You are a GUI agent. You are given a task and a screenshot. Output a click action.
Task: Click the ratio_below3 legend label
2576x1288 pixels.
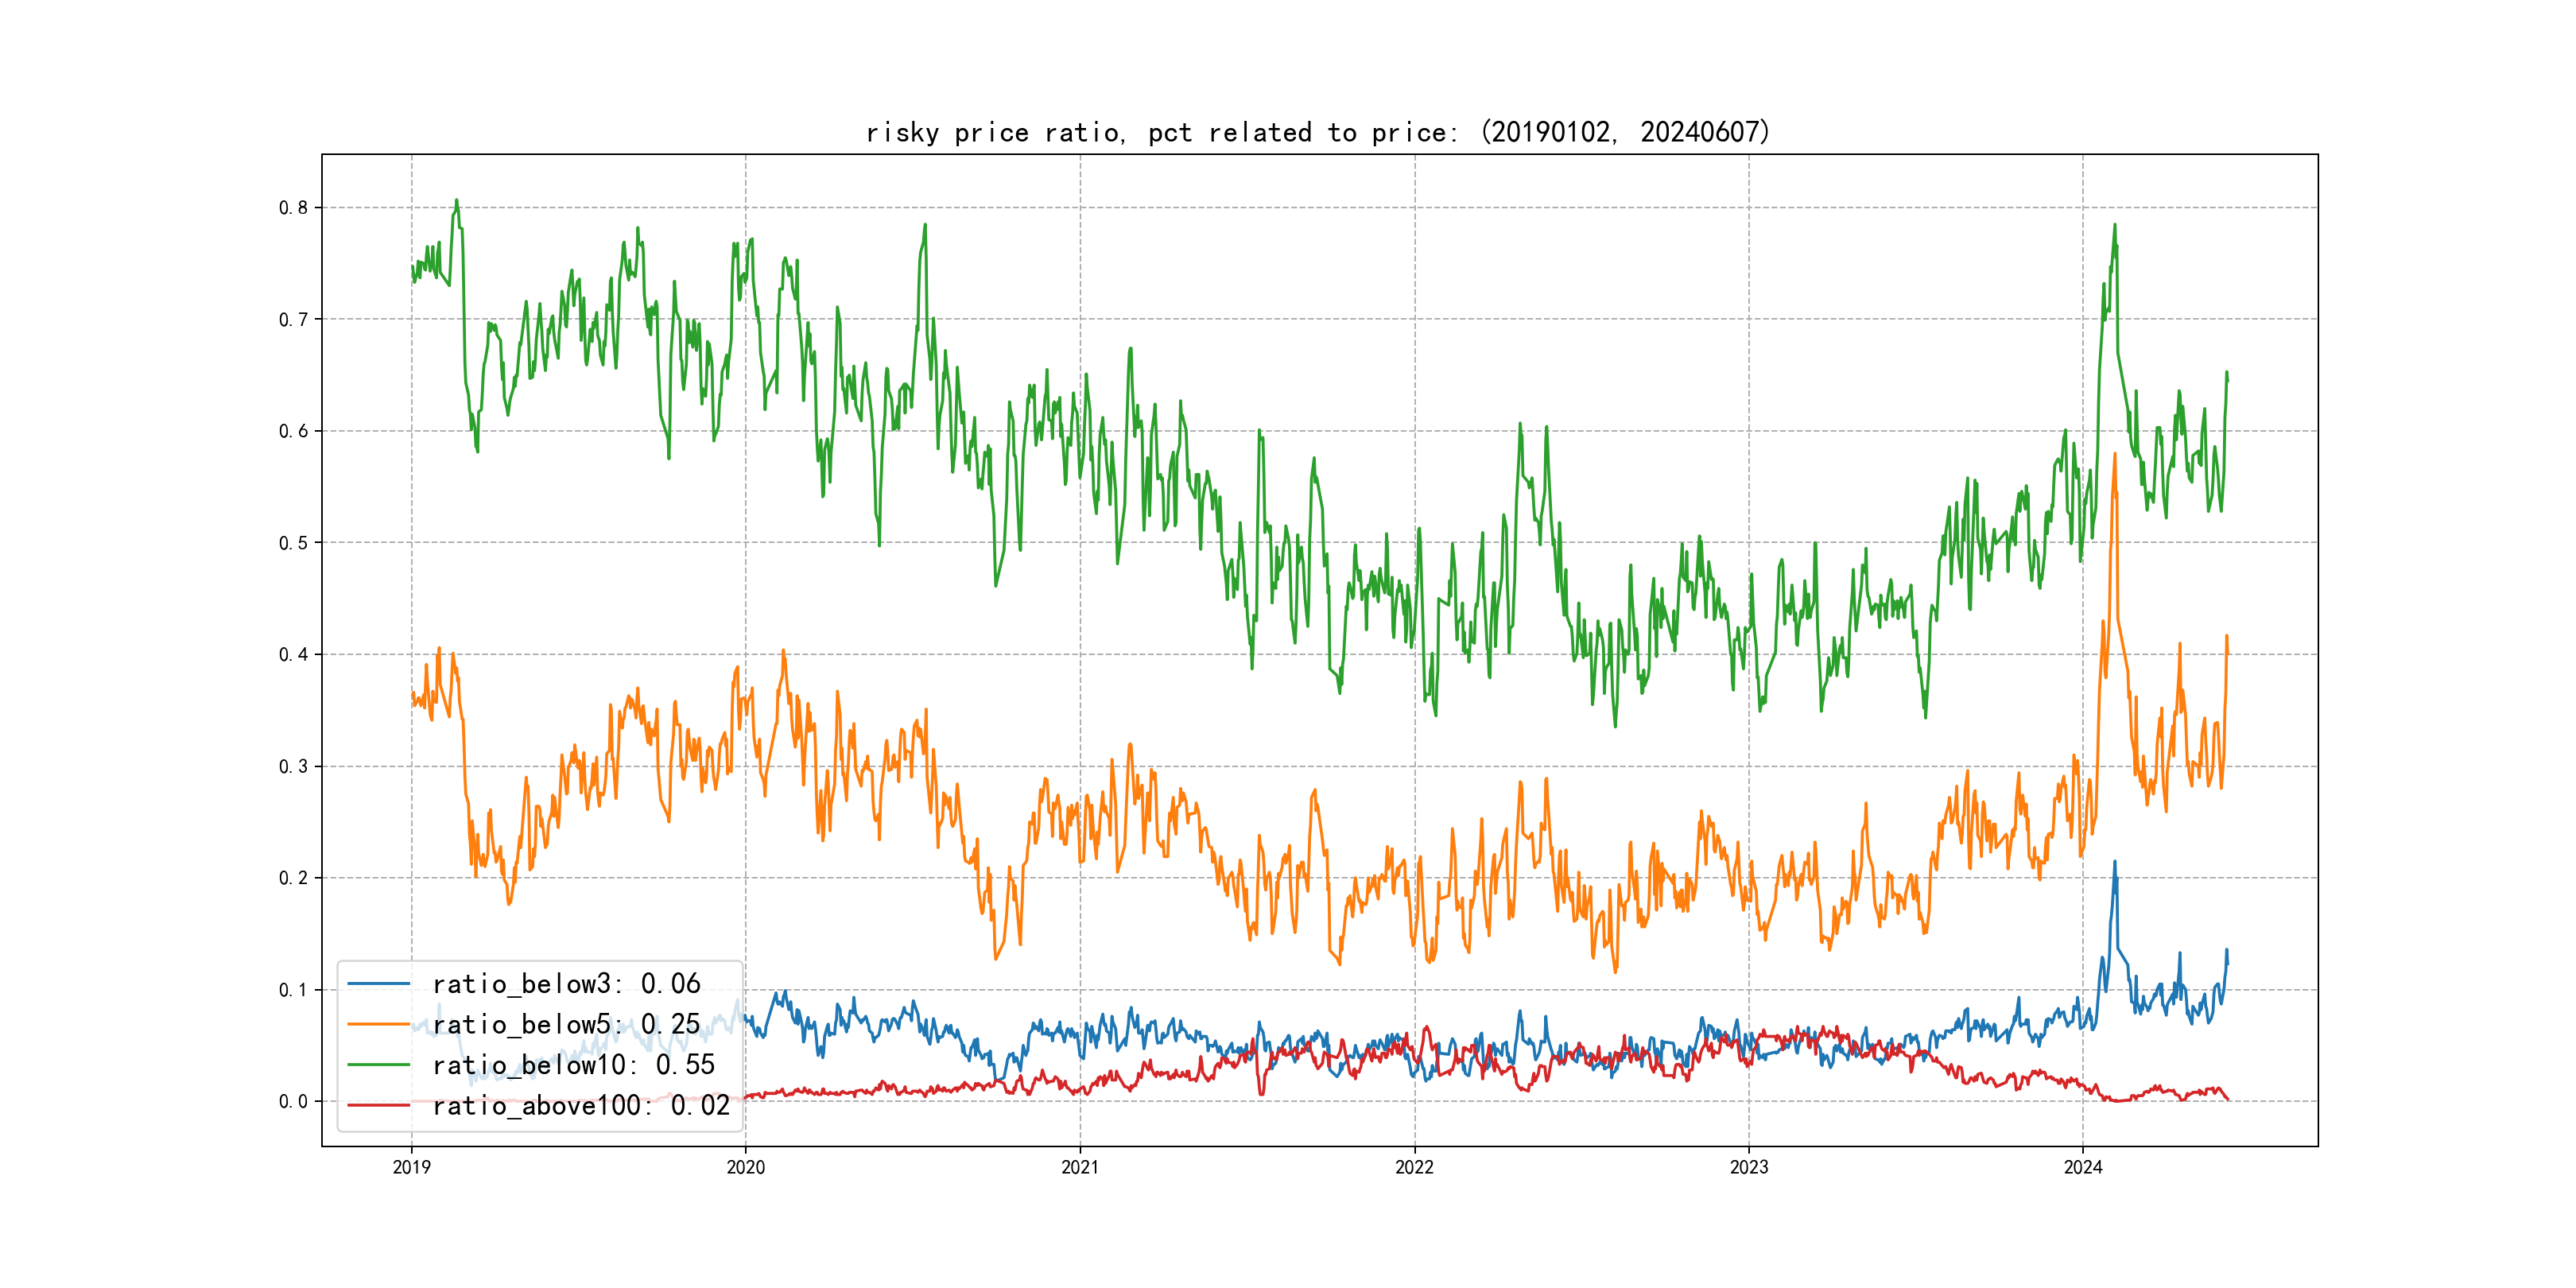tap(566, 984)
